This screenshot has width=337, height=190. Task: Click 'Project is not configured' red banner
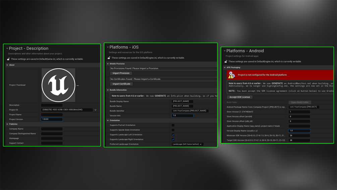(x=280, y=75)
